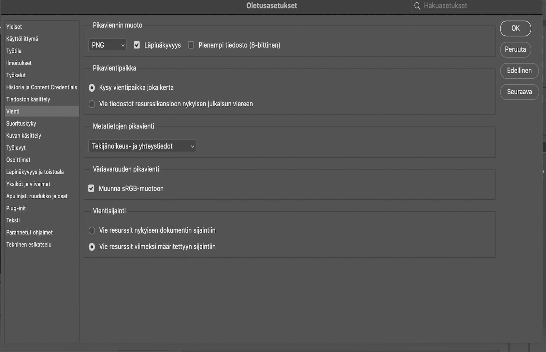Open the PNG format dropdown
The image size is (546, 352).
coord(107,45)
